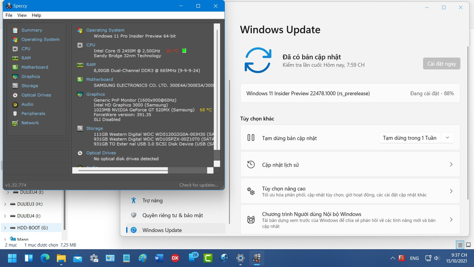Click the Đang cài đặt - 88% status text
Viewport: 474px width, 267px height.
432,93
